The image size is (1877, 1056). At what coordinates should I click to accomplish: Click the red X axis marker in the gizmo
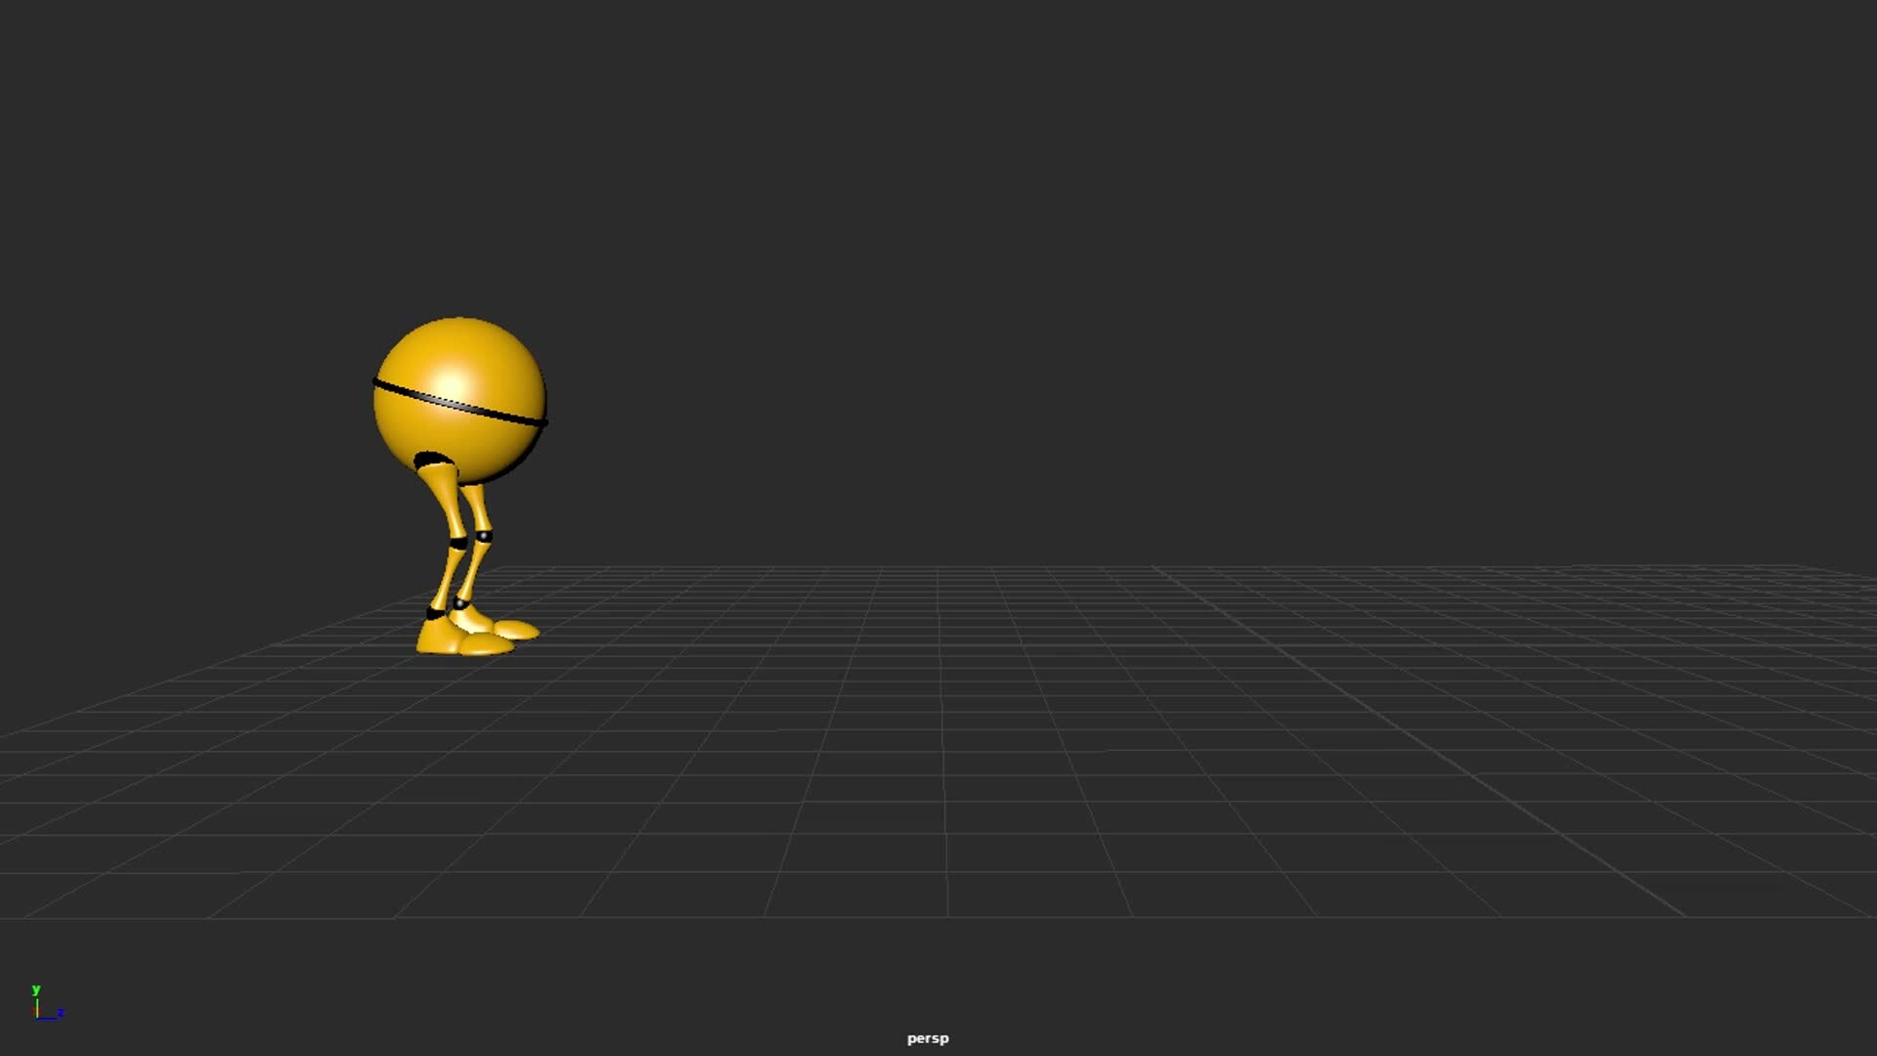35,1012
